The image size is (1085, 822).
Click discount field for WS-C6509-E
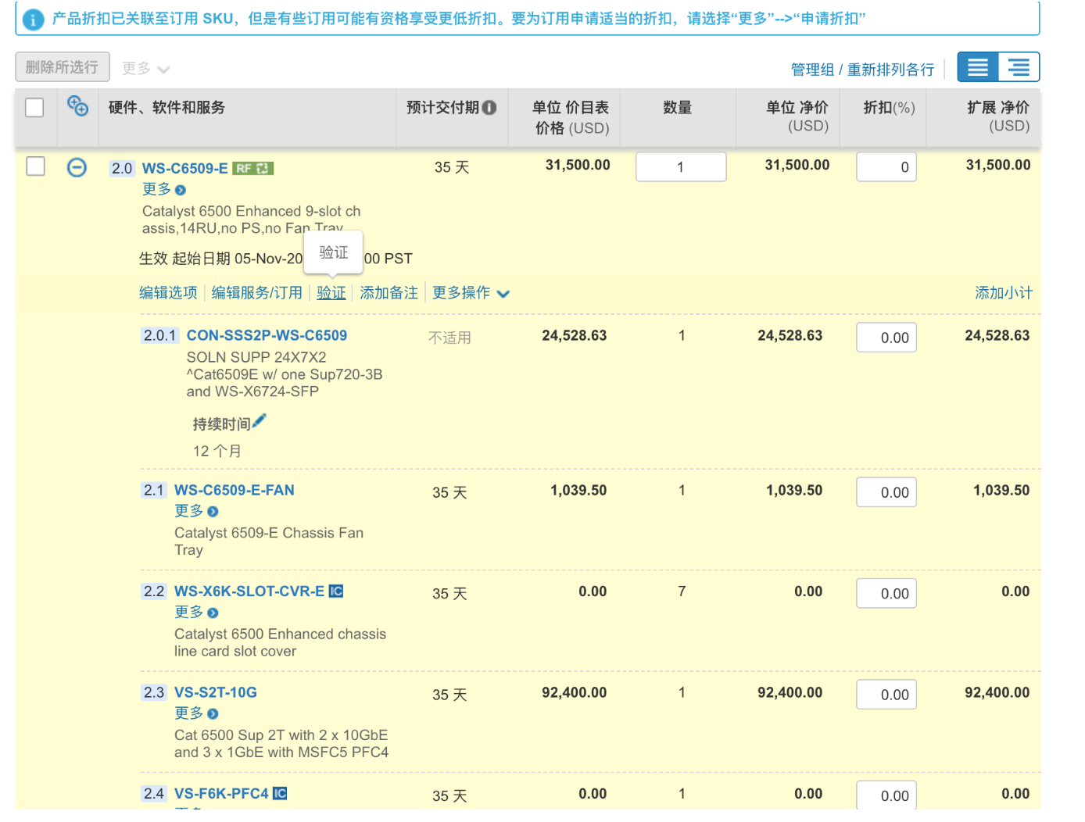pyautogui.click(x=886, y=167)
